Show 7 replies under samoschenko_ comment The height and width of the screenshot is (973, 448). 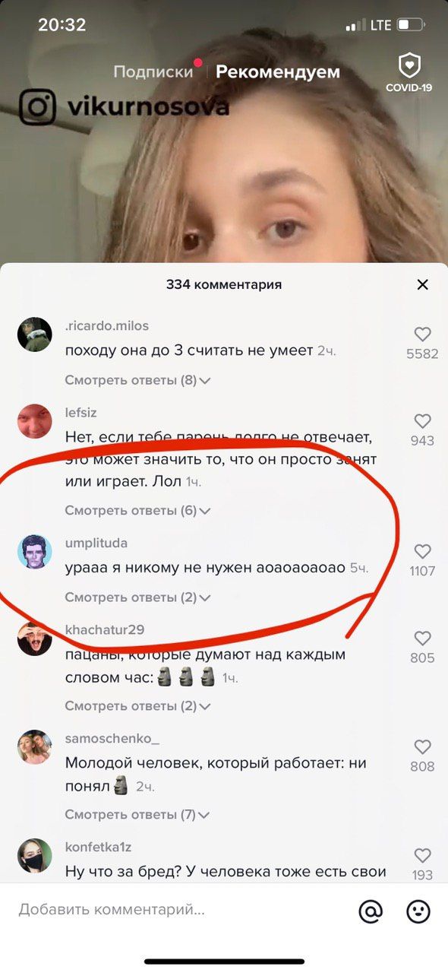137,815
